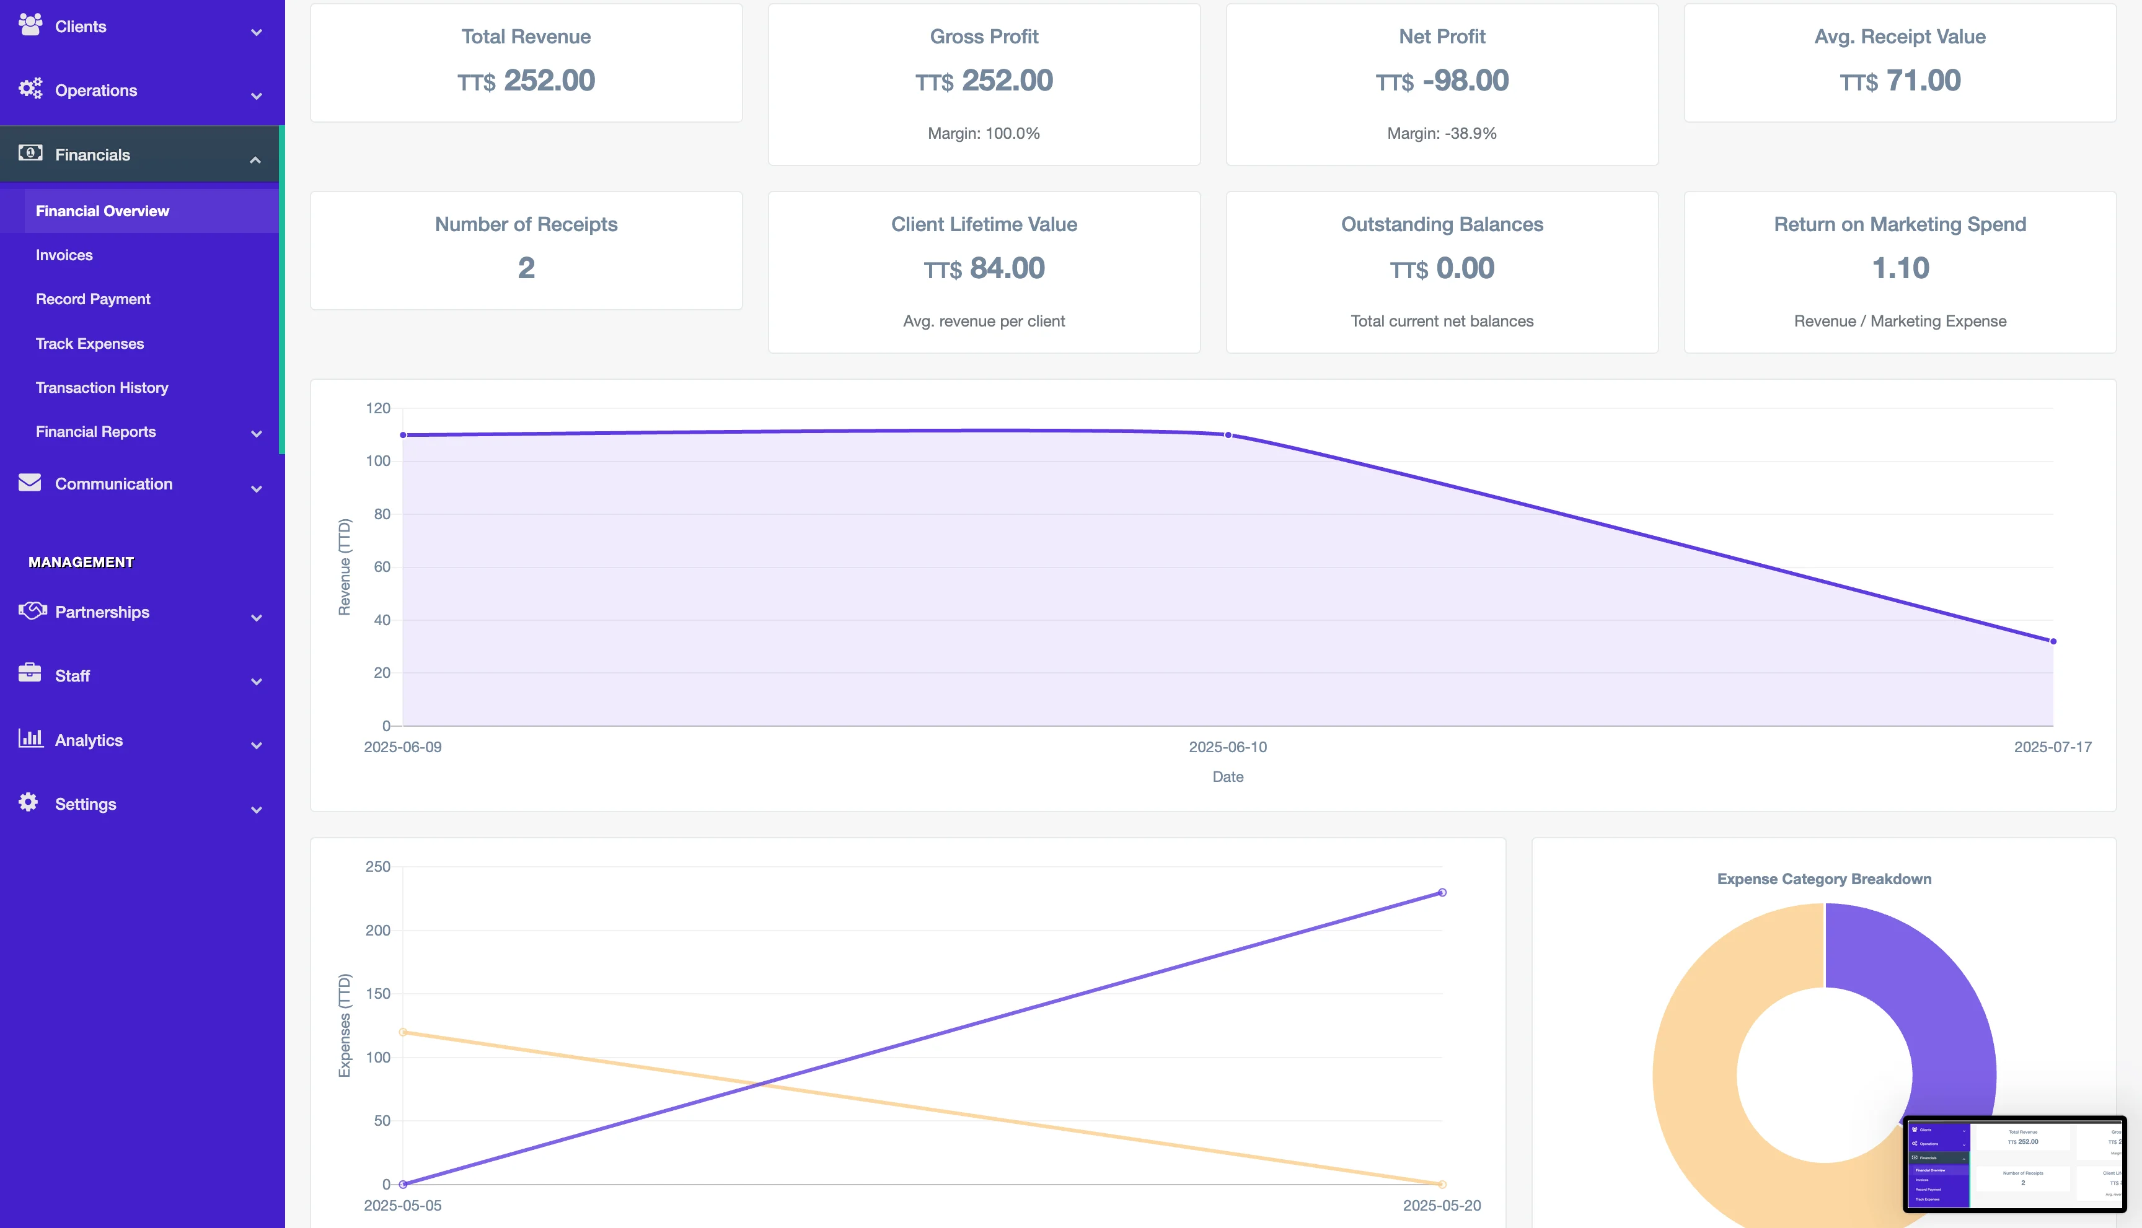The width and height of the screenshot is (2142, 1228).
Task: Click the Partnerships handshake icon
Action: pyautogui.click(x=32, y=611)
